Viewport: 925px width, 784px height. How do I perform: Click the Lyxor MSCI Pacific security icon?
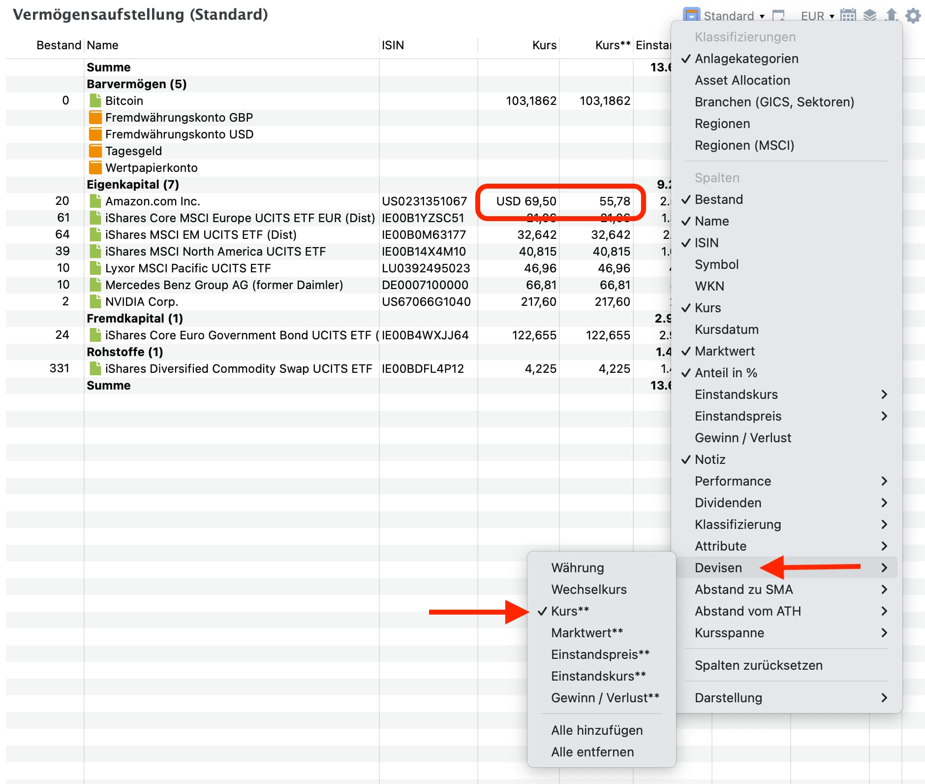(x=95, y=268)
